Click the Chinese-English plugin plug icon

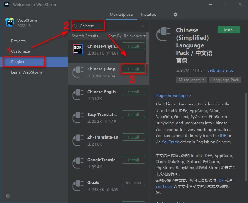(x=78, y=95)
